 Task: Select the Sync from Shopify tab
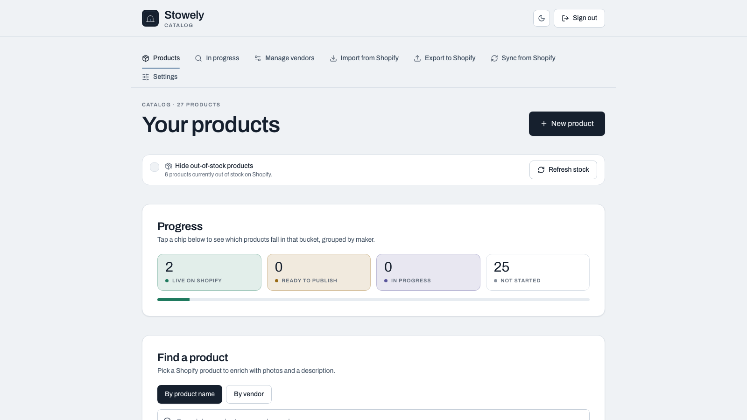pos(523,58)
